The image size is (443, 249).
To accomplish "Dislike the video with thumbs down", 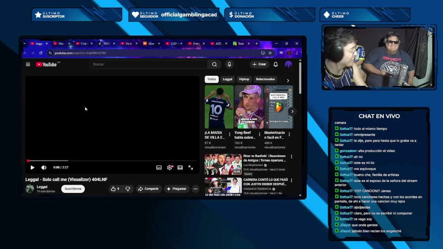I will (128, 189).
